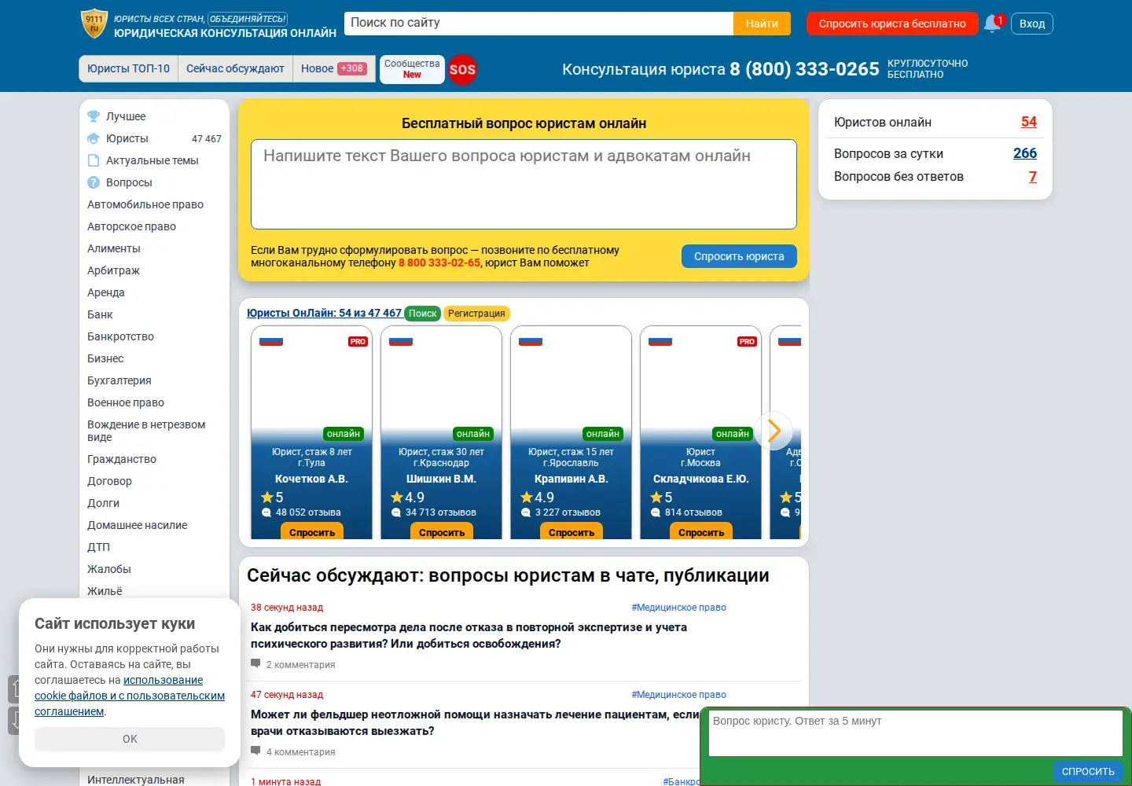Show next lawyers with the carousel arrow
The height and width of the screenshot is (786, 1132).
point(774,431)
